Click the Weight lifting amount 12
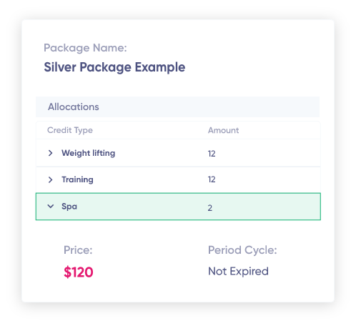This screenshot has height=326, width=356. (212, 154)
